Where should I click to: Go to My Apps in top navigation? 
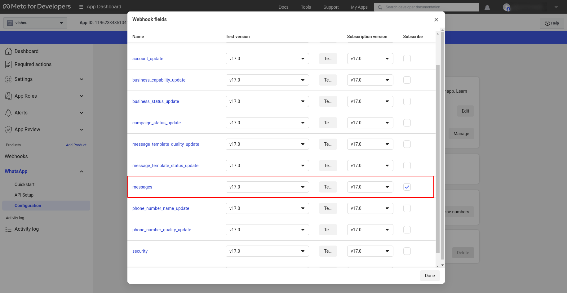(359, 7)
